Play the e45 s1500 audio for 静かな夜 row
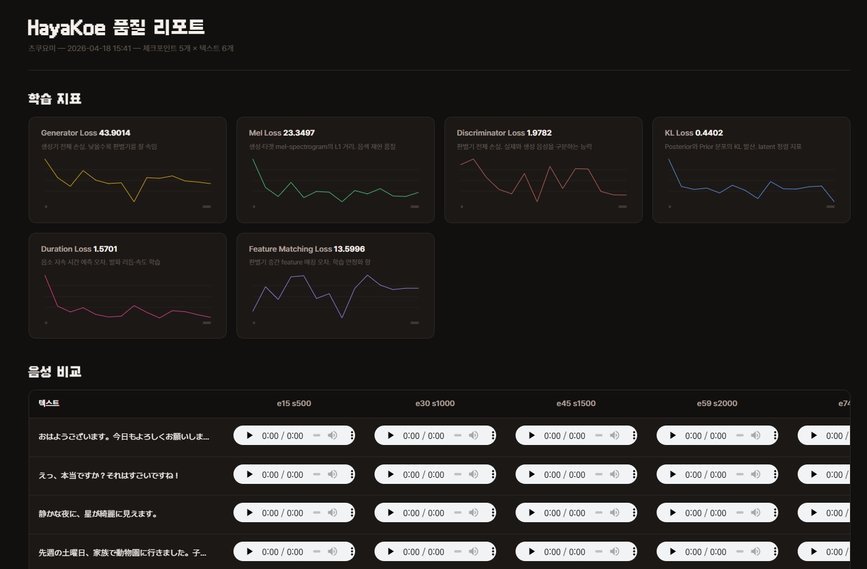This screenshot has width=867, height=569. (x=531, y=512)
